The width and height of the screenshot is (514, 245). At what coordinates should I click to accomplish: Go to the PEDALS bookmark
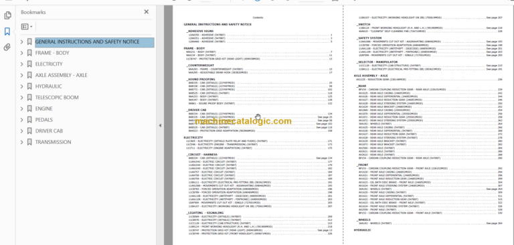point(44,120)
